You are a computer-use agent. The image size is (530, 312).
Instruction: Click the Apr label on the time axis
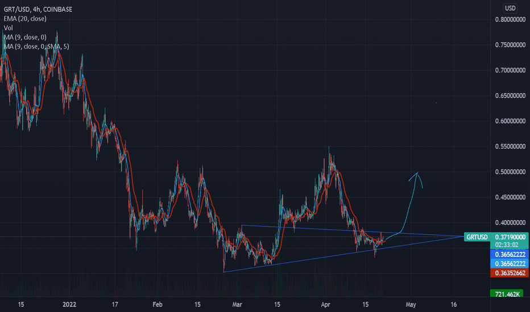[x=325, y=305]
